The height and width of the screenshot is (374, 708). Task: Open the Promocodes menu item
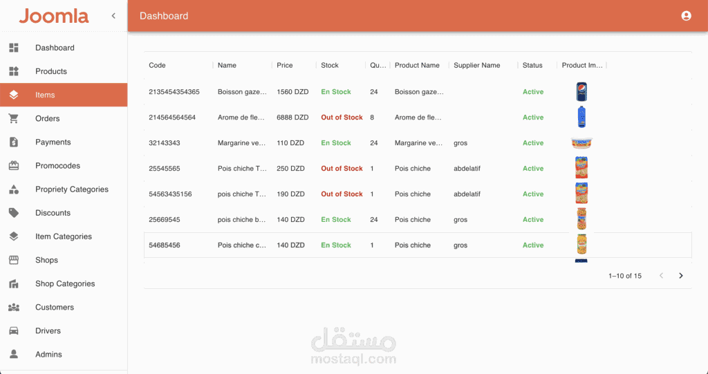click(64, 165)
